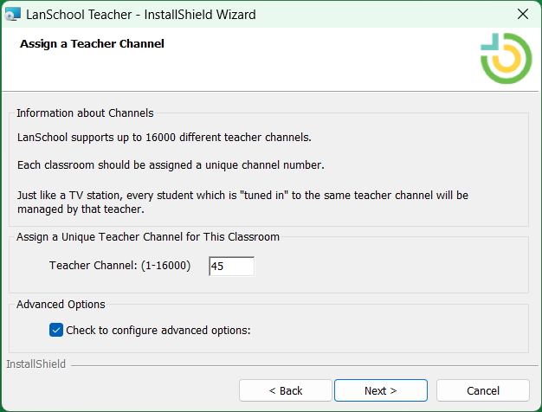Cancel the LanSchool Teacher installation

[x=483, y=390]
